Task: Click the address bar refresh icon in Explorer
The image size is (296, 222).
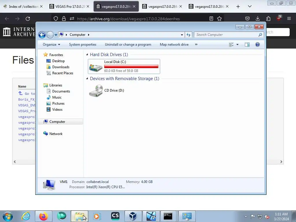Action: pos(188,35)
